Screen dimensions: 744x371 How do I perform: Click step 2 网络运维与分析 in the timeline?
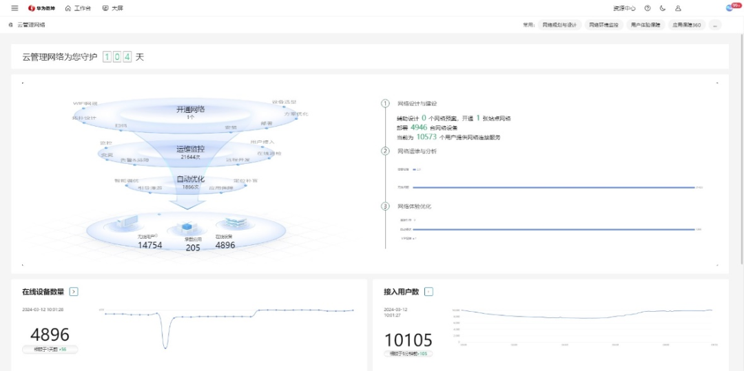tap(417, 151)
